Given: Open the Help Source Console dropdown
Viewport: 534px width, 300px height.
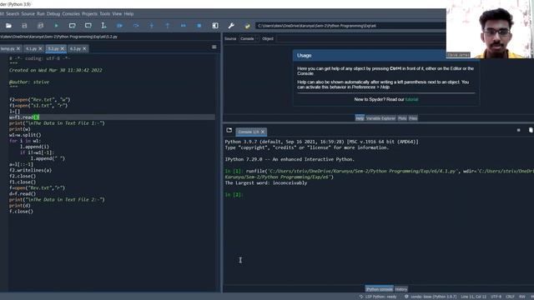Looking at the screenshot, I should [249, 39].
